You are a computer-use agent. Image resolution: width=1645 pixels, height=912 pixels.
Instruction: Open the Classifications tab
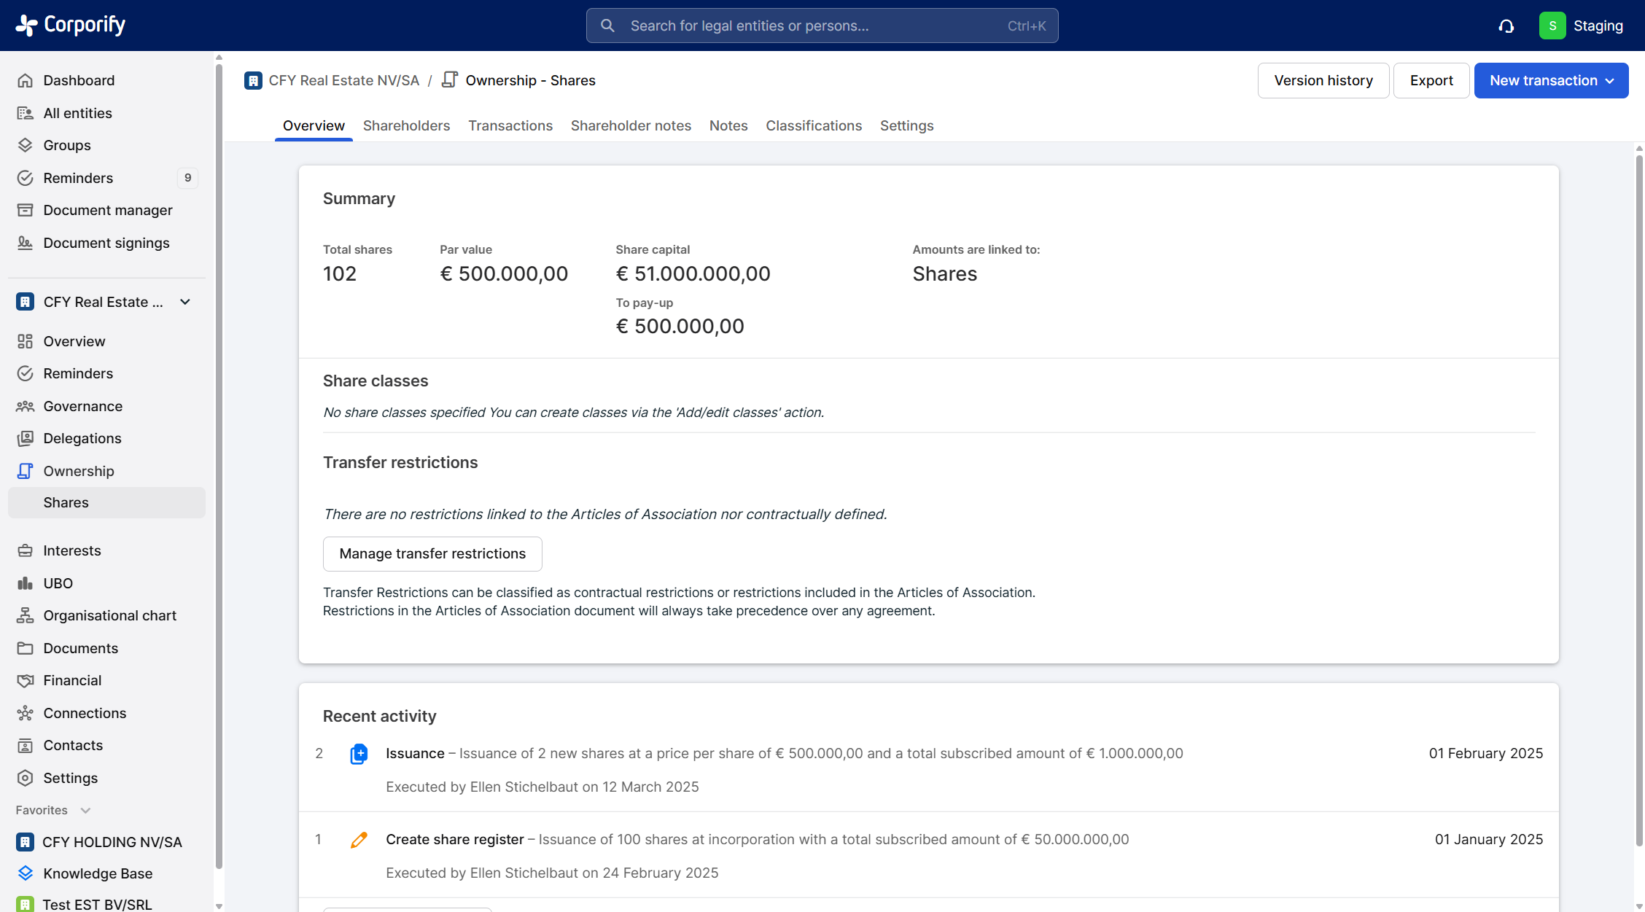(x=813, y=125)
